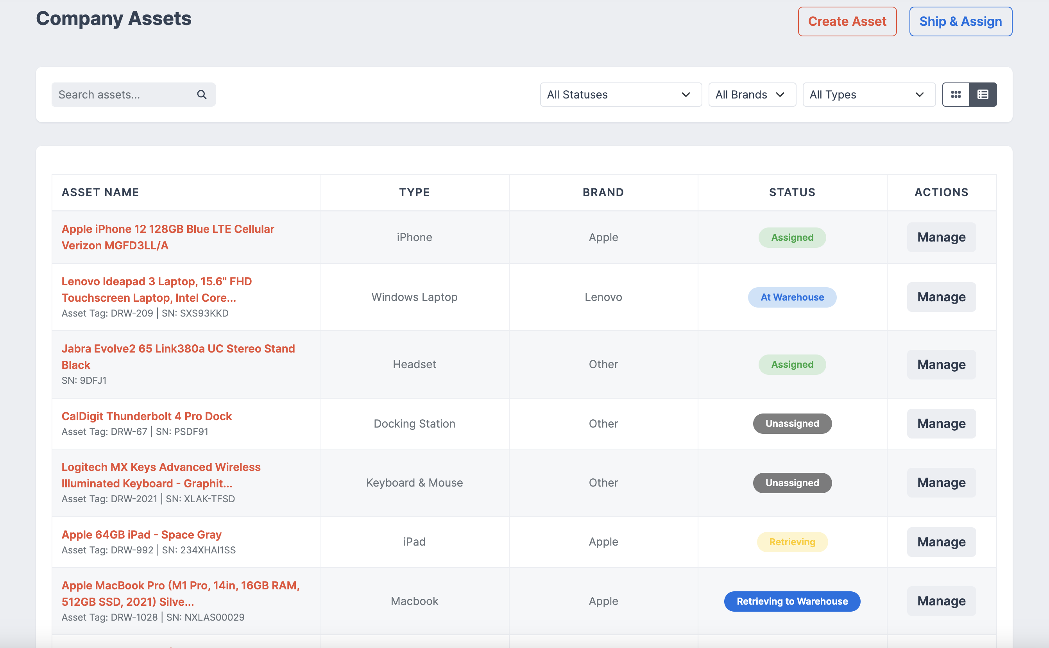The height and width of the screenshot is (648, 1049).
Task: Click Asset Tag DRW-1028 serial text
Action: tap(153, 617)
